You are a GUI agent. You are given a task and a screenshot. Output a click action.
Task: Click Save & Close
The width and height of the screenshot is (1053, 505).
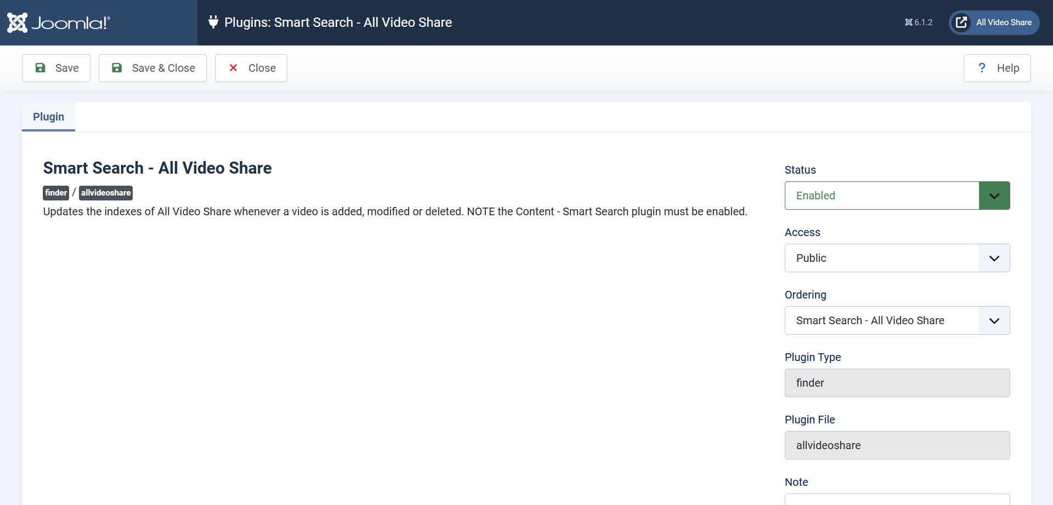[152, 68]
